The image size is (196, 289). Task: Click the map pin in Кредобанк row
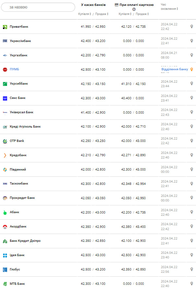click(x=191, y=155)
